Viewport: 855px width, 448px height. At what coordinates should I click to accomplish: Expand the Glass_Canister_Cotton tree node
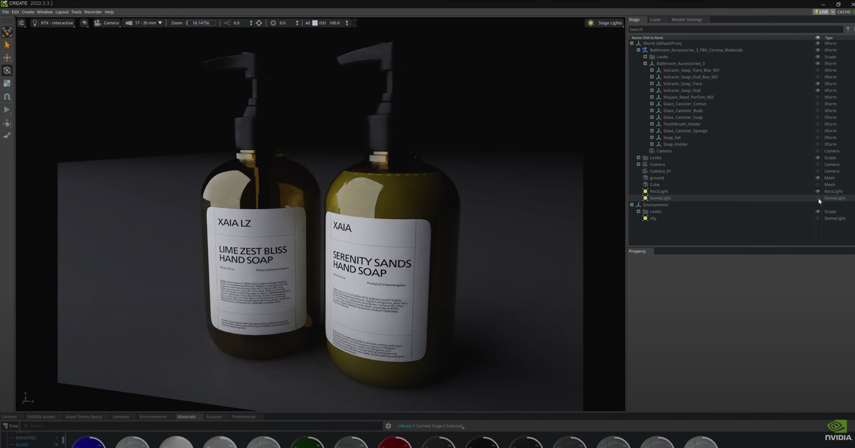click(652, 104)
